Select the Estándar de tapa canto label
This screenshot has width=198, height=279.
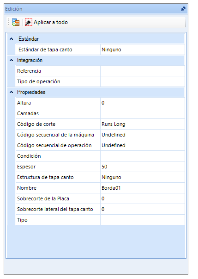(45, 50)
